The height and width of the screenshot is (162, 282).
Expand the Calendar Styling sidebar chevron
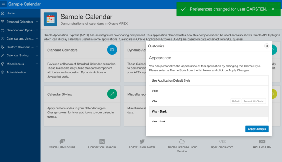coord(37,55)
